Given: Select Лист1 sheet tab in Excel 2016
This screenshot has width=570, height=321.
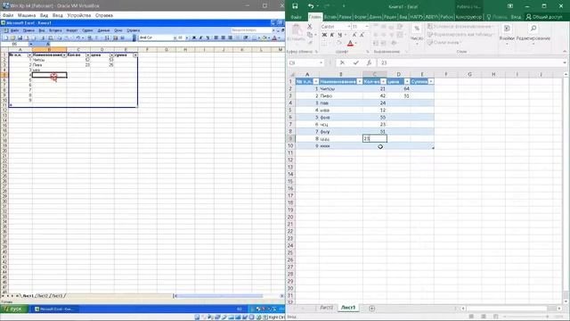Looking at the screenshot, I should coord(348,308).
